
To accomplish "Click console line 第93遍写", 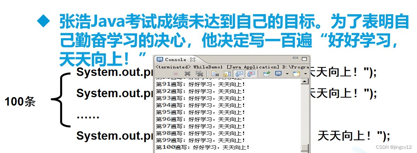I will click(200, 98).
